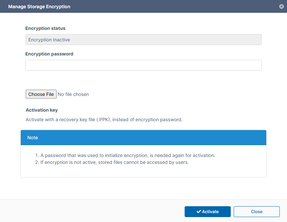Select the Encryption status label
Viewport: 287px width, 222px height.
45,29
